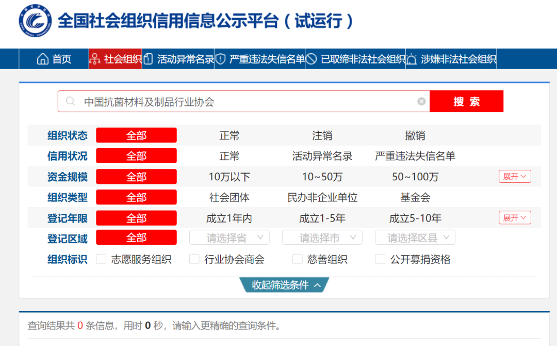The width and height of the screenshot is (557, 346).
Task: Open the 请选择省 province dropdown
Action: [229, 237]
